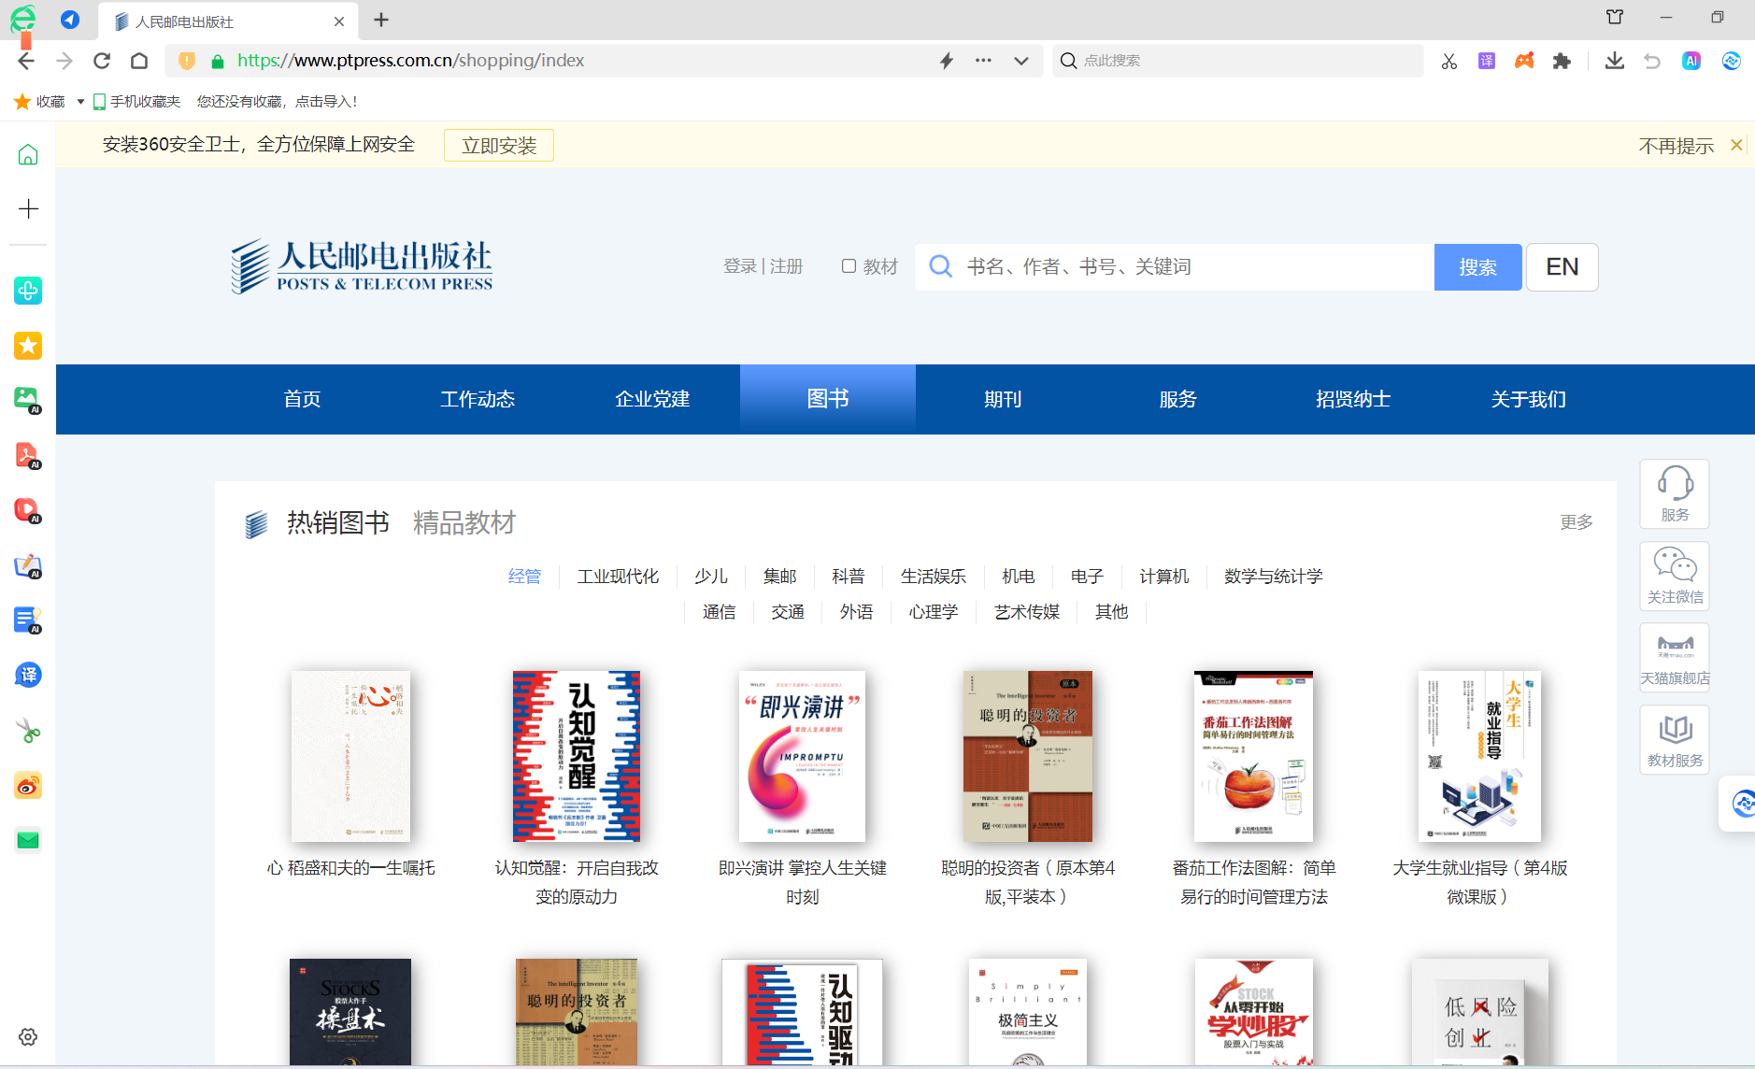Open the 首页 navigation item
This screenshot has height=1069, width=1755.
302,399
